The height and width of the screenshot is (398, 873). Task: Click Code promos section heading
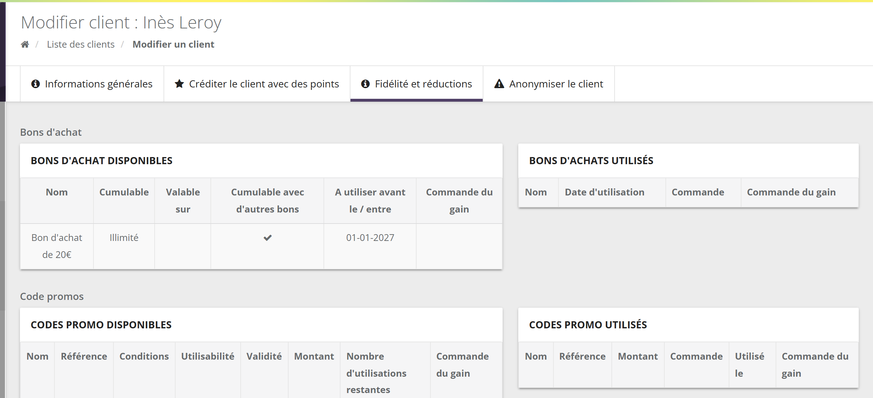click(52, 296)
